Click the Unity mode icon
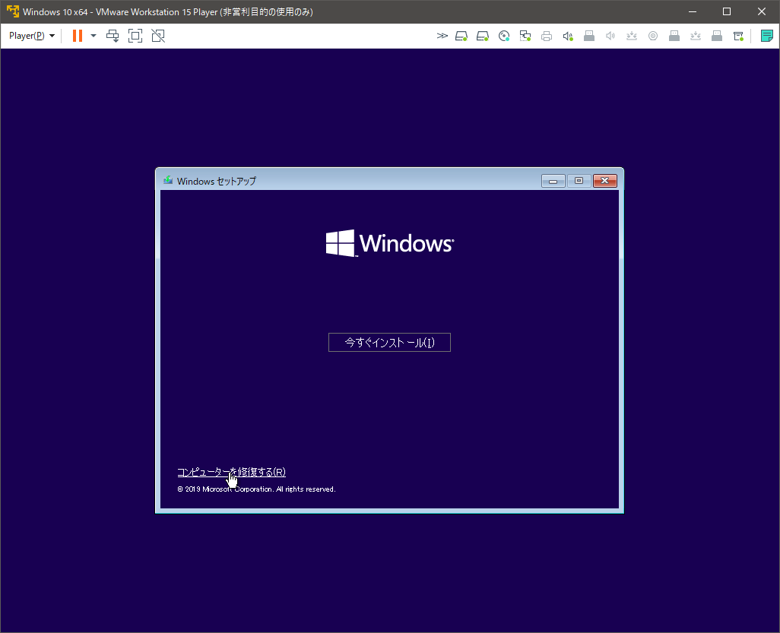 158,36
